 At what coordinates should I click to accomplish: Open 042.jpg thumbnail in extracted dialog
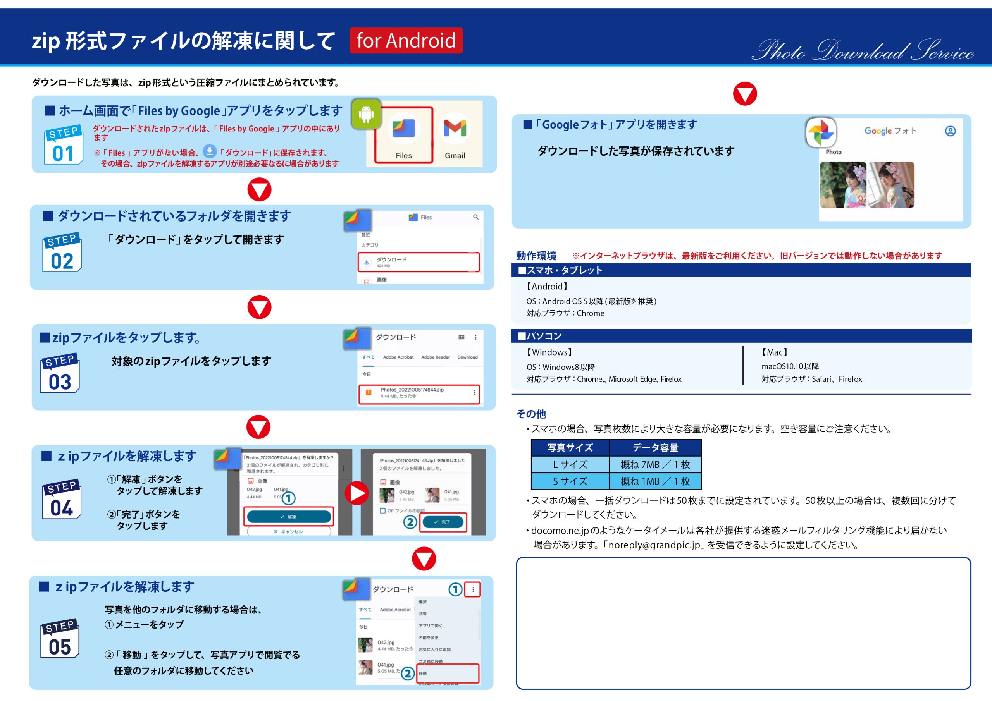(387, 495)
